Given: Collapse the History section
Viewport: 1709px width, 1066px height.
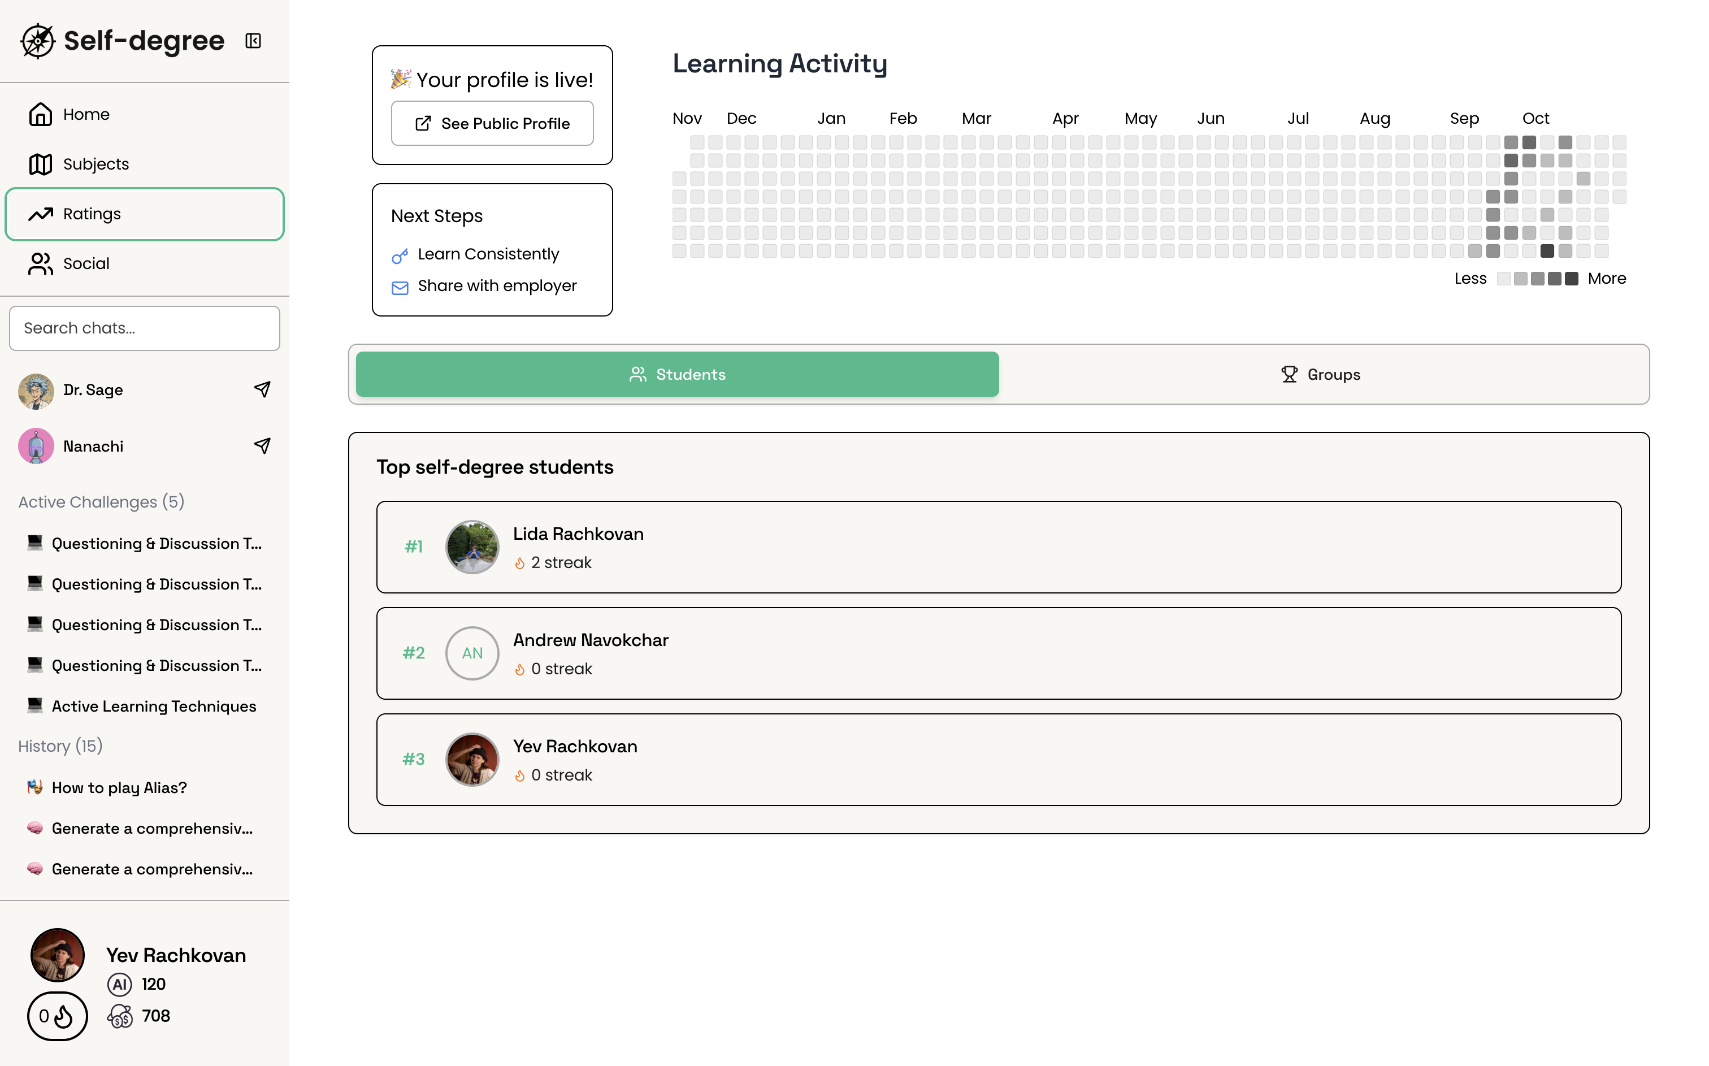Looking at the screenshot, I should pyautogui.click(x=60, y=746).
